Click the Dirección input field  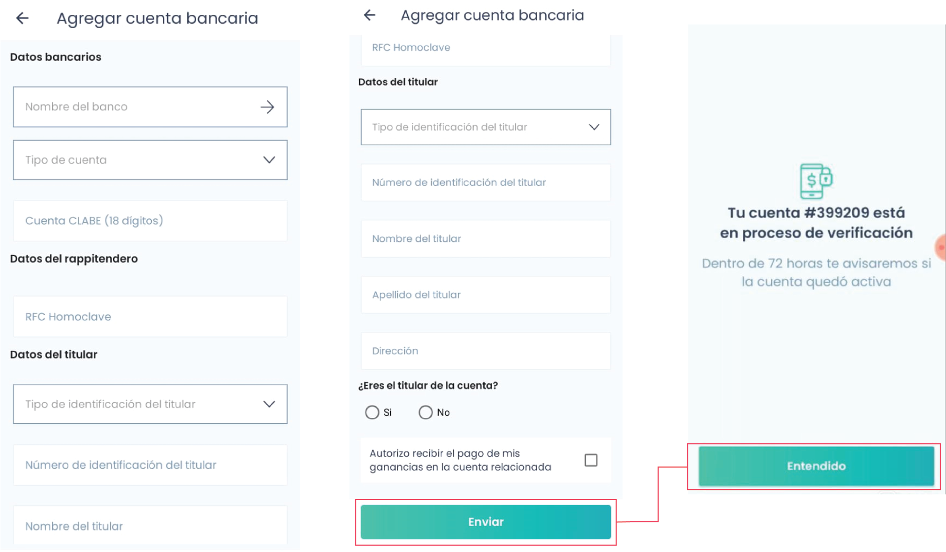pos(485,351)
